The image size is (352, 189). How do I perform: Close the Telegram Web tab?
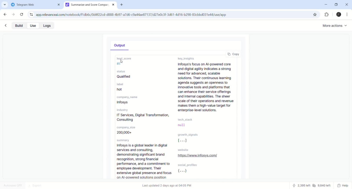pyautogui.click(x=58, y=5)
